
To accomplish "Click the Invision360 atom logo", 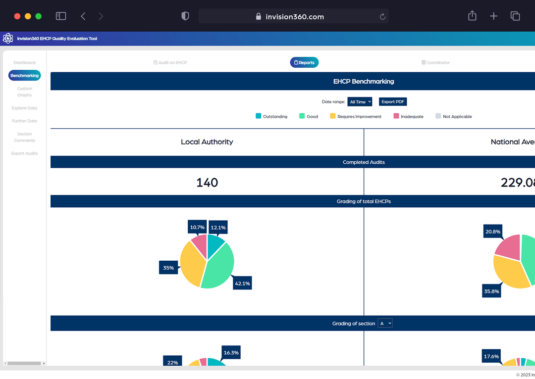I will pos(8,38).
